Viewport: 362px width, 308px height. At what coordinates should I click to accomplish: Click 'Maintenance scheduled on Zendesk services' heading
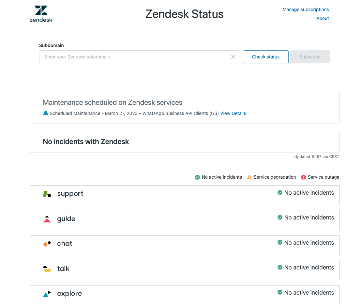pos(113,103)
